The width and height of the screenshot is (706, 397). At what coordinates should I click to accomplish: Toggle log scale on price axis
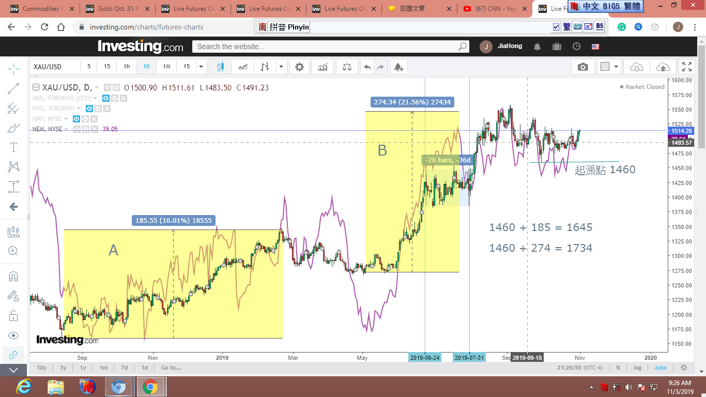638,368
